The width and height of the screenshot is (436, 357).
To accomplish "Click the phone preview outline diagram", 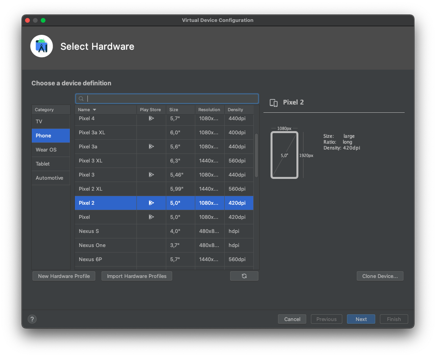I will 284,155.
